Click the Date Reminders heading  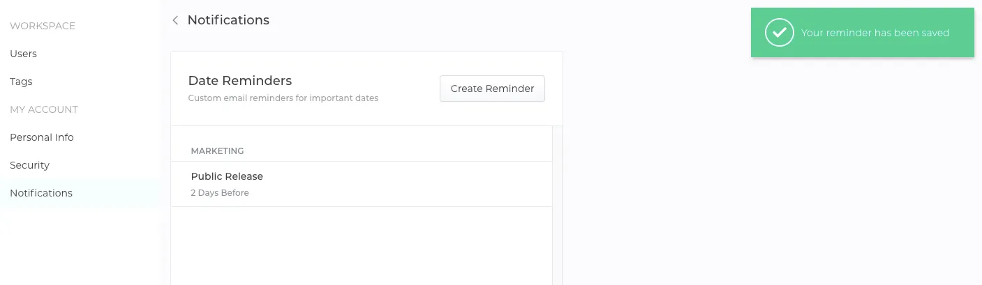point(240,81)
